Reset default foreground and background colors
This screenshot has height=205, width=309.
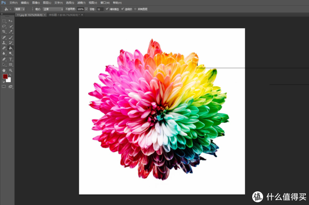pos(3,81)
